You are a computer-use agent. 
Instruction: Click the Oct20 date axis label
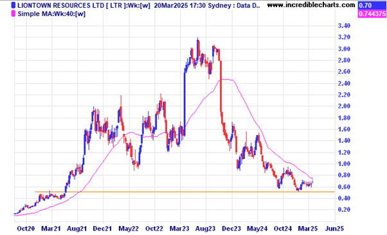point(26,229)
